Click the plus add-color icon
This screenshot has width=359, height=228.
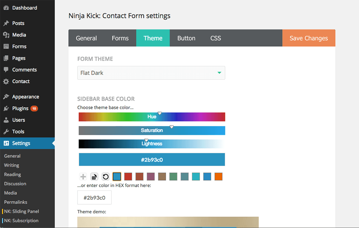(x=83, y=176)
